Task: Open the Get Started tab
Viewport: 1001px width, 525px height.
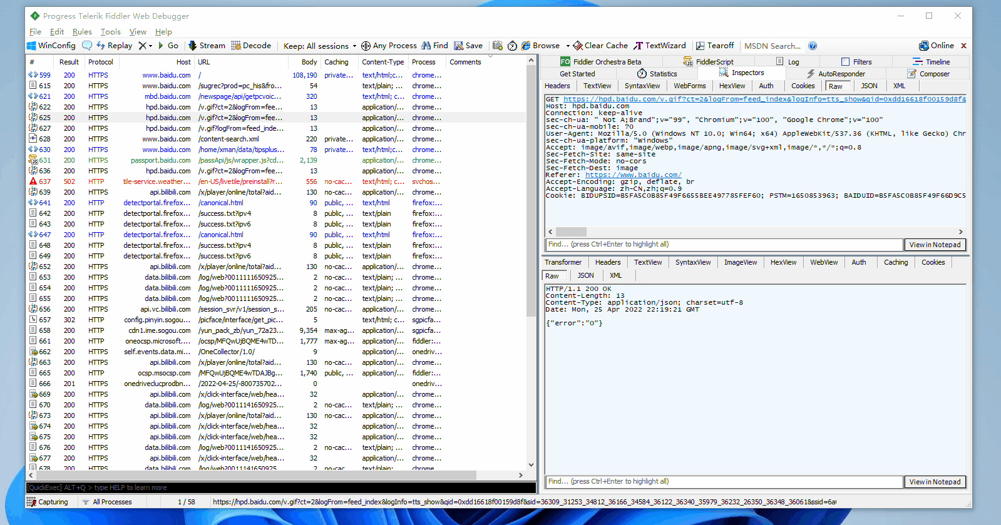Action: [x=577, y=73]
